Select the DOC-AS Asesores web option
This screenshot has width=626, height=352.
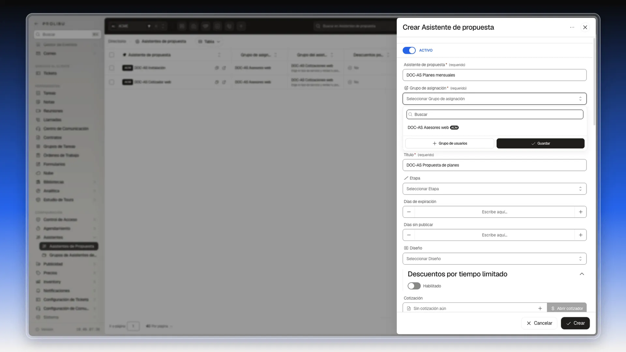pos(495,127)
